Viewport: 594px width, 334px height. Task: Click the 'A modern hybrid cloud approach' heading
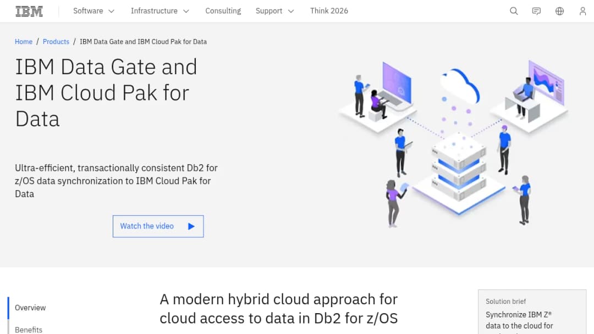click(x=278, y=309)
